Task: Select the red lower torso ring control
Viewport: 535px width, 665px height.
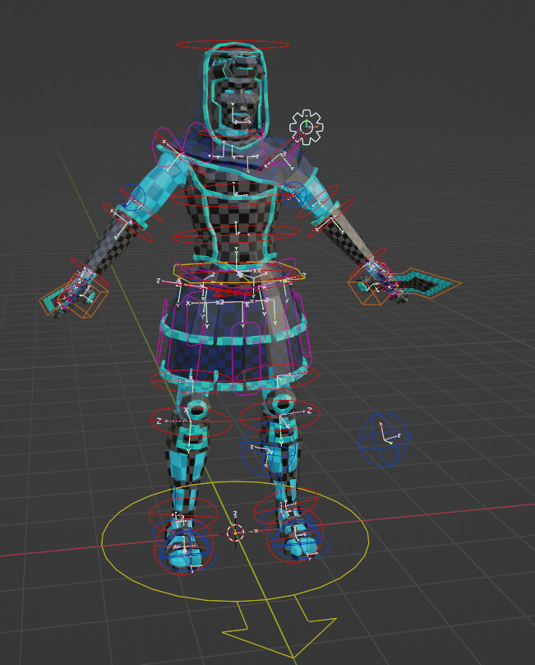Action: [236, 234]
